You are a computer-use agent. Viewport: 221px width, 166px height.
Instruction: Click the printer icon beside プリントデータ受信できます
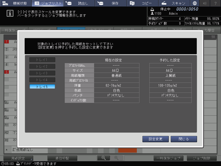18,163
